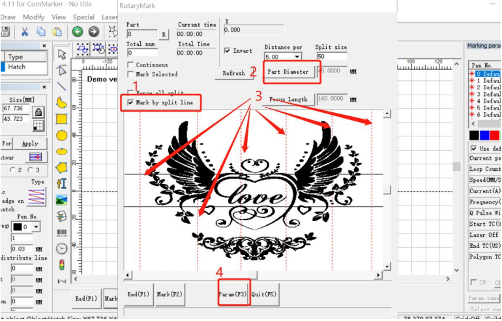Click the Part Diameter button

coord(291,72)
